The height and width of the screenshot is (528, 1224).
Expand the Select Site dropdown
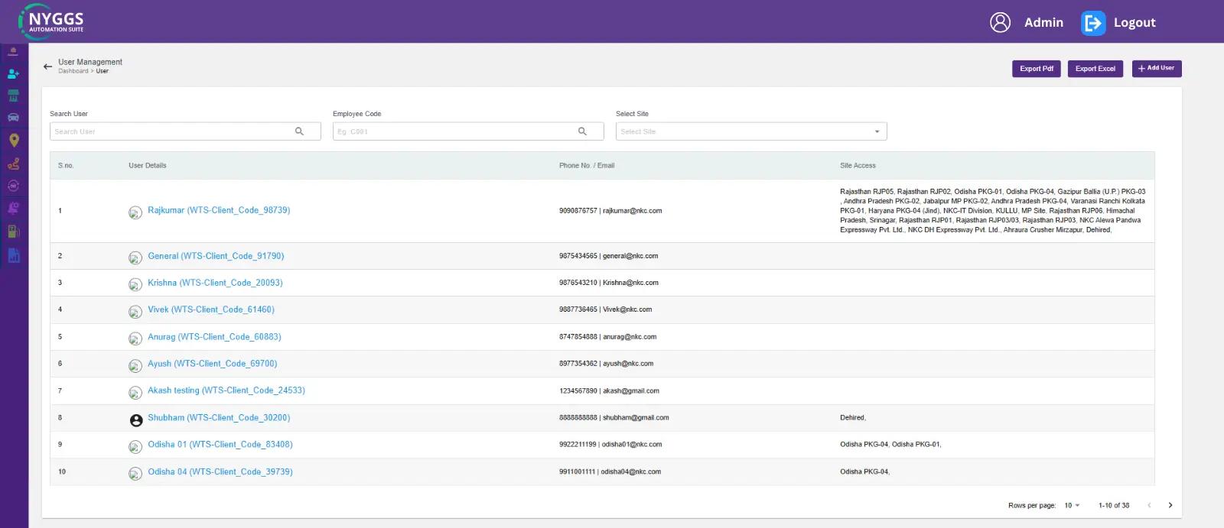tap(750, 131)
